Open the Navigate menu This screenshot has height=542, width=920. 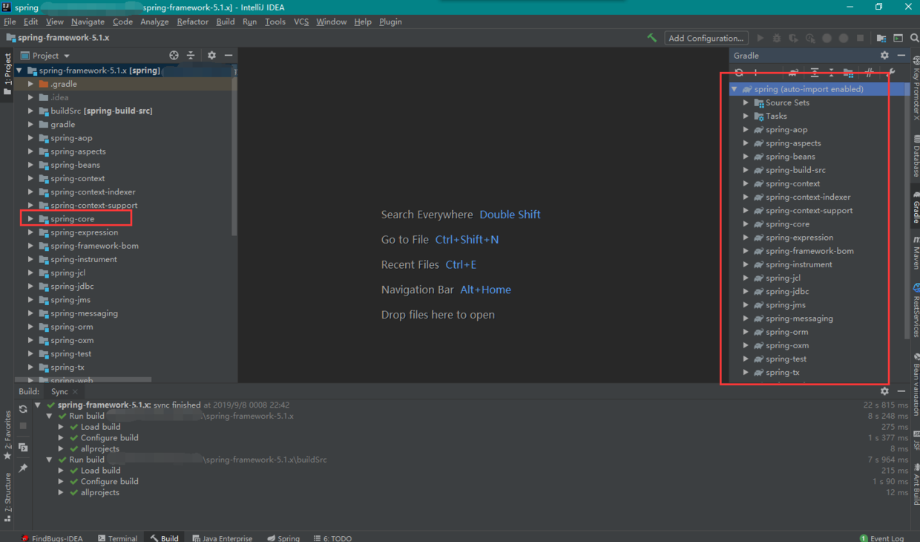point(88,22)
